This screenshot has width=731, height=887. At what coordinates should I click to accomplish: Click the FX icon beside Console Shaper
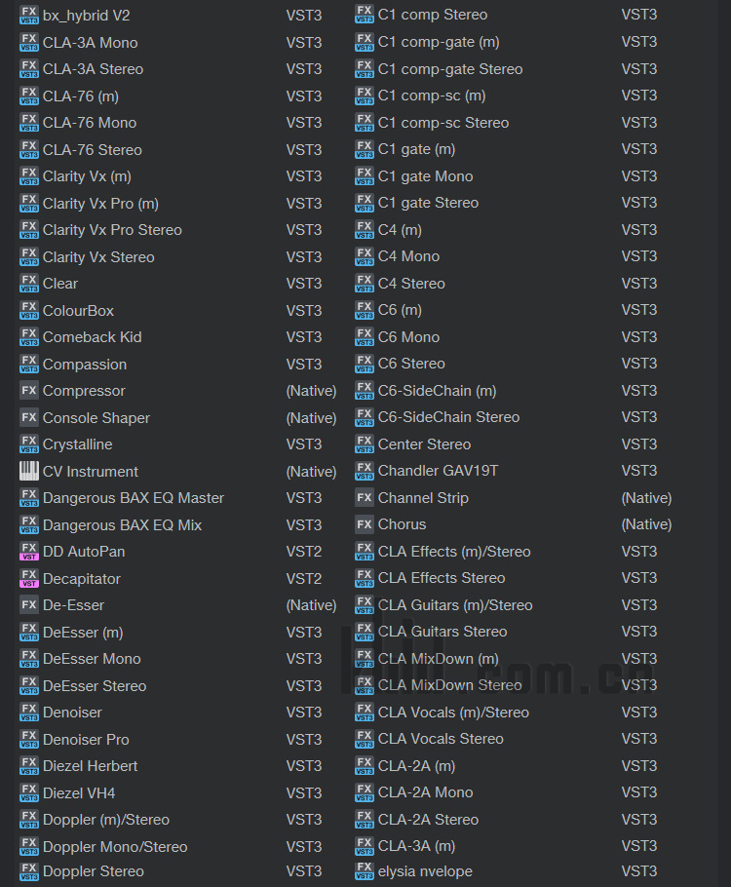(x=29, y=418)
